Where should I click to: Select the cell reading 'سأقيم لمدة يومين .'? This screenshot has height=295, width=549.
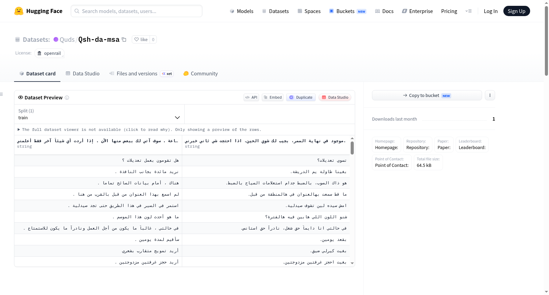pyautogui.click(x=98, y=239)
